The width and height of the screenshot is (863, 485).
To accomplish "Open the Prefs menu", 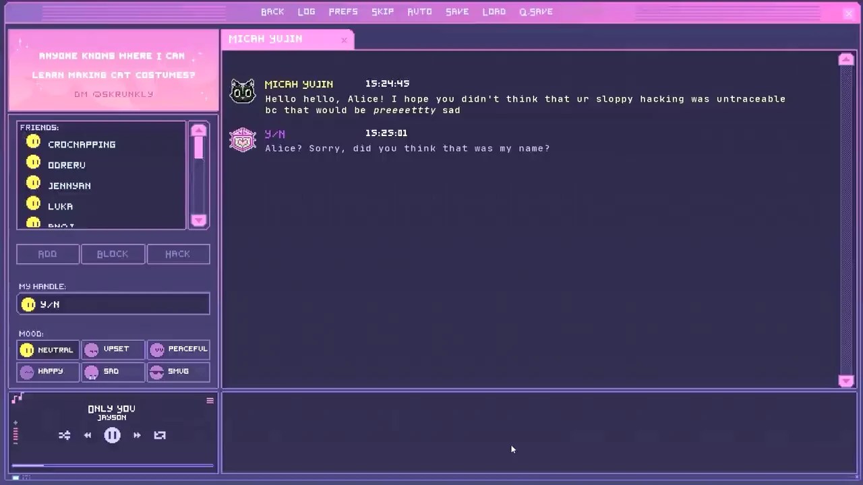I will click(x=343, y=11).
